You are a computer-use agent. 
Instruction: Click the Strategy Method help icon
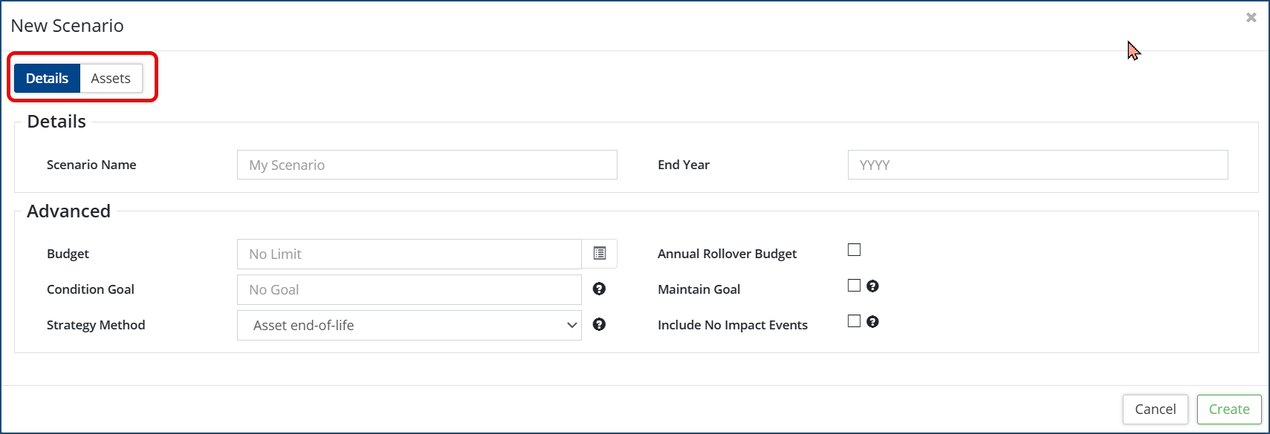tap(599, 324)
